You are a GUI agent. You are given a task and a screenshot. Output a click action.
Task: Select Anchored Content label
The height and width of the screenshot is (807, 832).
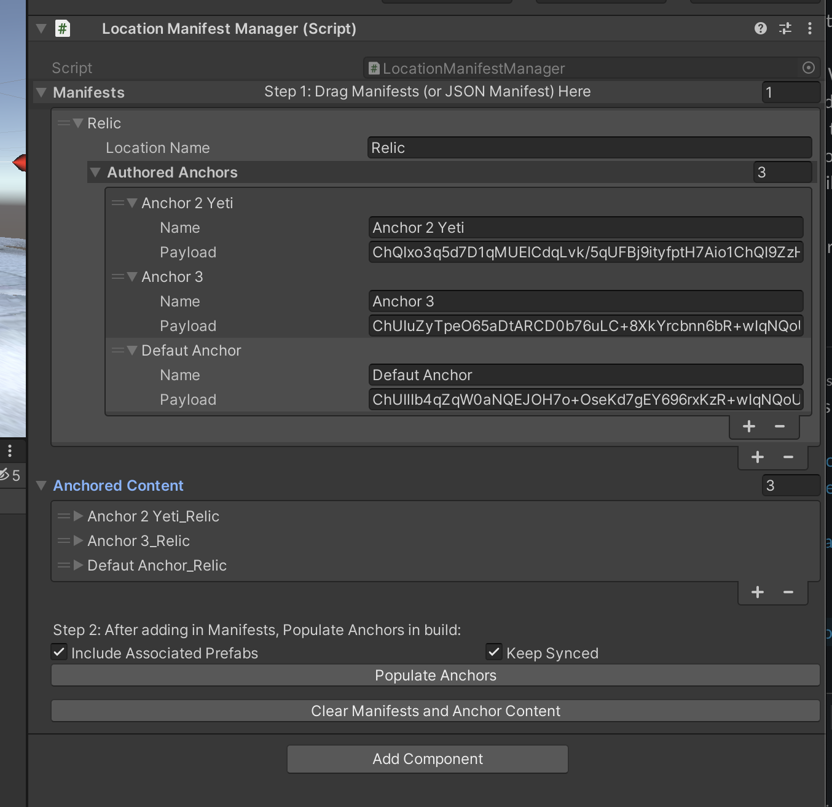[x=118, y=486]
